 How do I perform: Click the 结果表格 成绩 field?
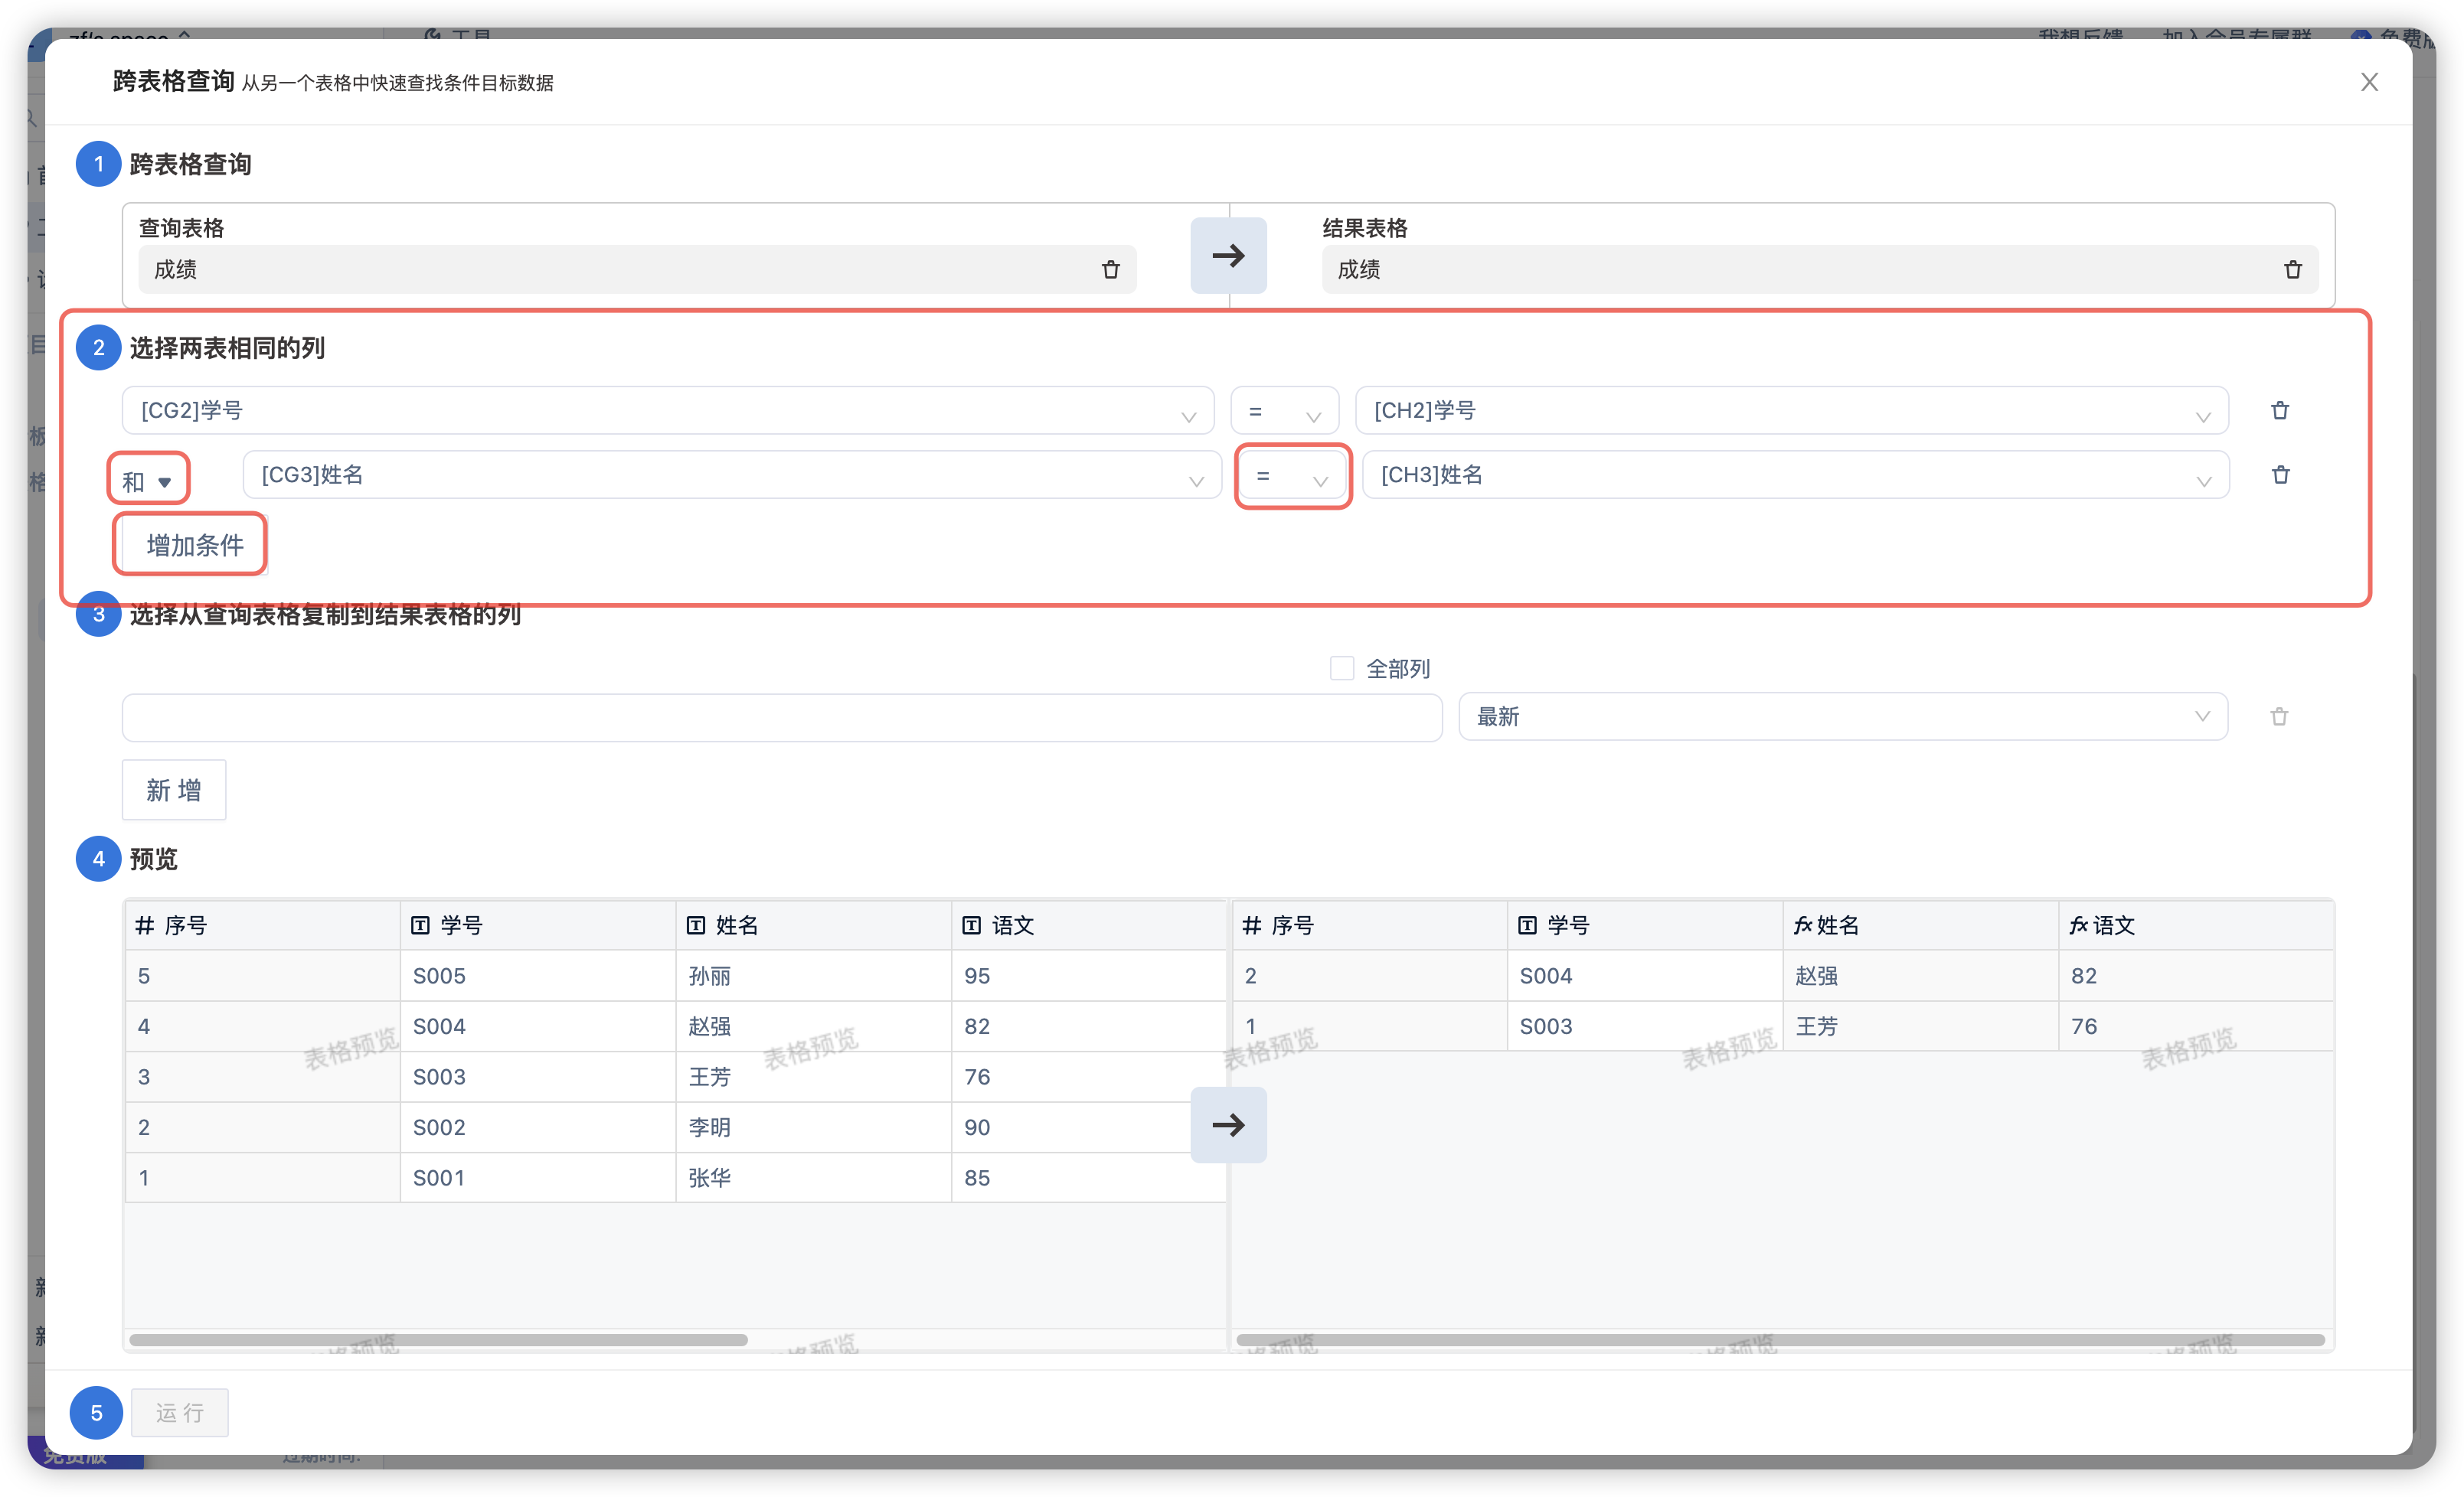(1820, 270)
